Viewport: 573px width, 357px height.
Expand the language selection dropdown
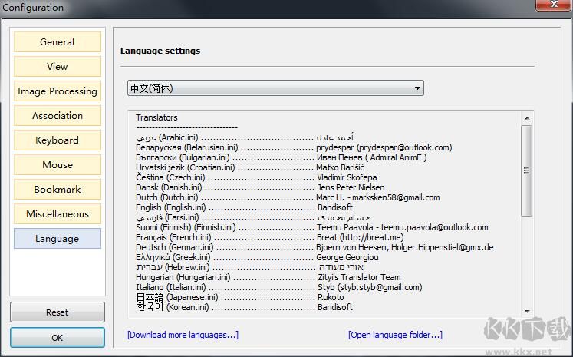(275, 89)
